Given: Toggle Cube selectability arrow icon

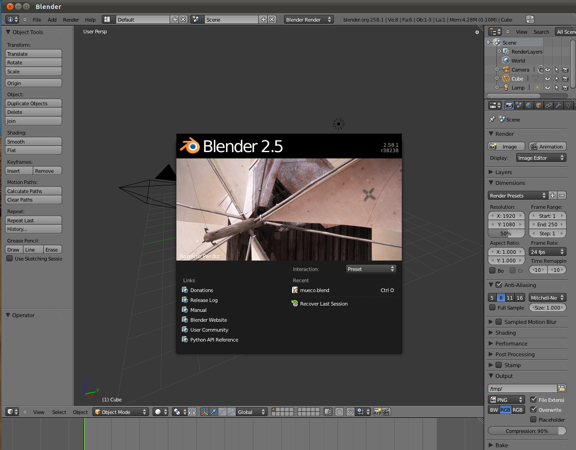Looking at the screenshot, I should pyautogui.click(x=557, y=79).
